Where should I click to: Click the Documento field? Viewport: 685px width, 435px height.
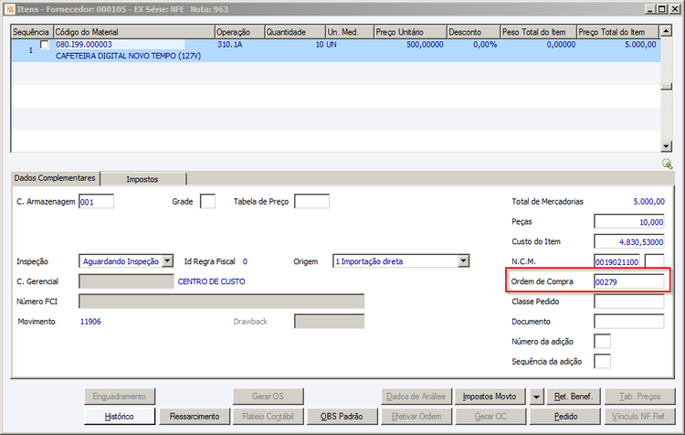point(628,322)
